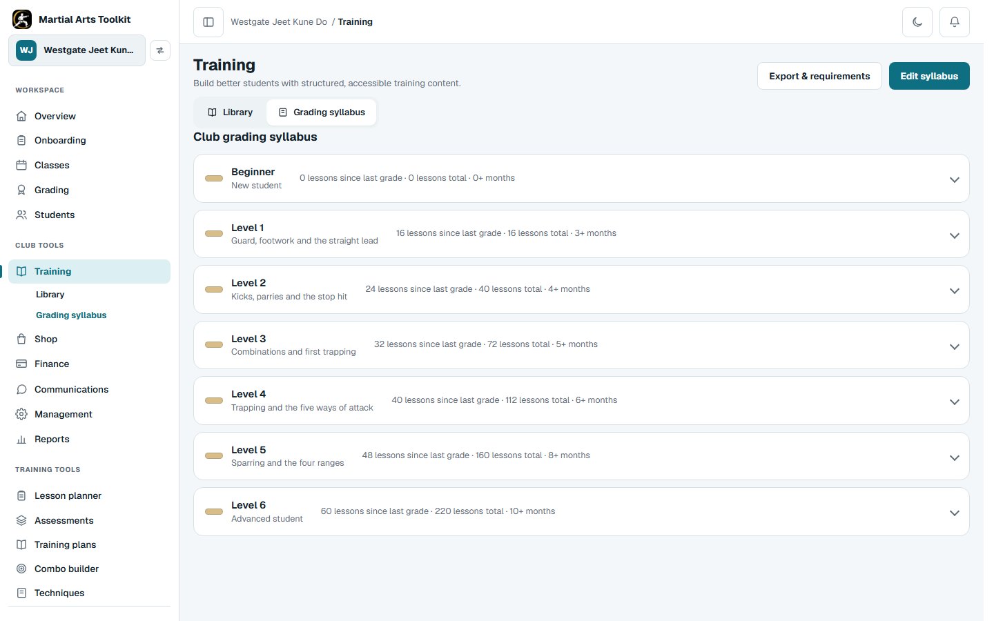Click the Level 4 tan belt colour swatch
This screenshot has width=994, height=621.
214,400
